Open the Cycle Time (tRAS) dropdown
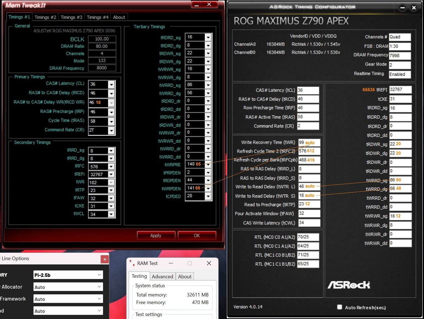The image size is (424, 319). (x=111, y=121)
